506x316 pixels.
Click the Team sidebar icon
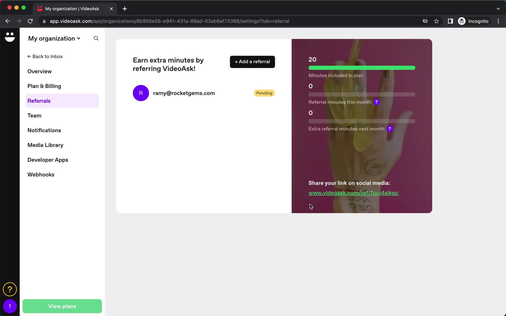pyautogui.click(x=34, y=115)
